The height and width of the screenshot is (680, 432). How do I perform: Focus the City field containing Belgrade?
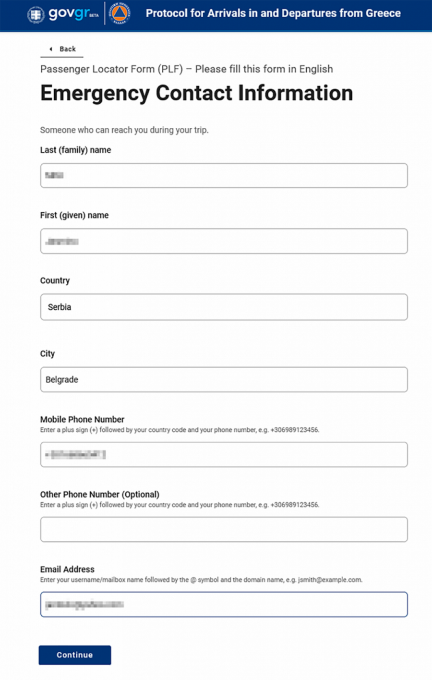pyautogui.click(x=224, y=379)
